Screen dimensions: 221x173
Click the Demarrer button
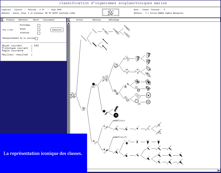click(x=57, y=30)
